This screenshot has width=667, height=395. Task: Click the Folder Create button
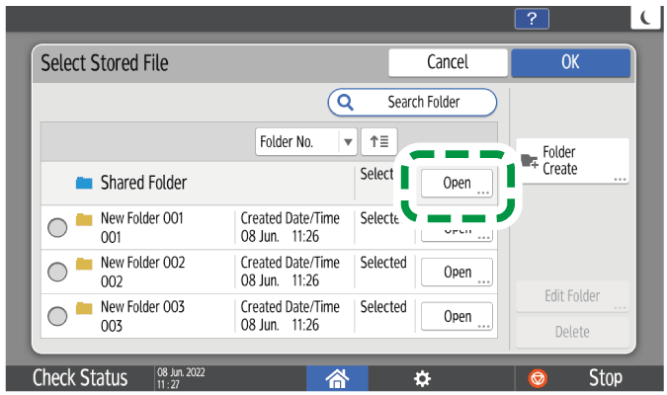coord(572,162)
